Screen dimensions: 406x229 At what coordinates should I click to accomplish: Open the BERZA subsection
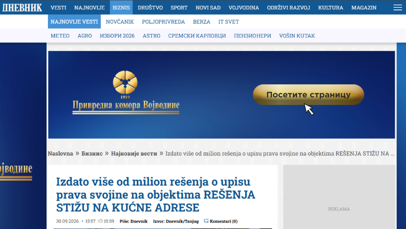201,22
